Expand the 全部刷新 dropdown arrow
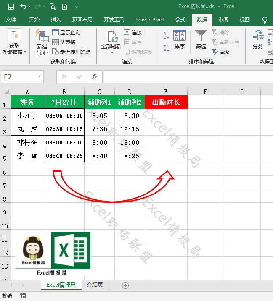The image size is (273, 301). point(112,53)
